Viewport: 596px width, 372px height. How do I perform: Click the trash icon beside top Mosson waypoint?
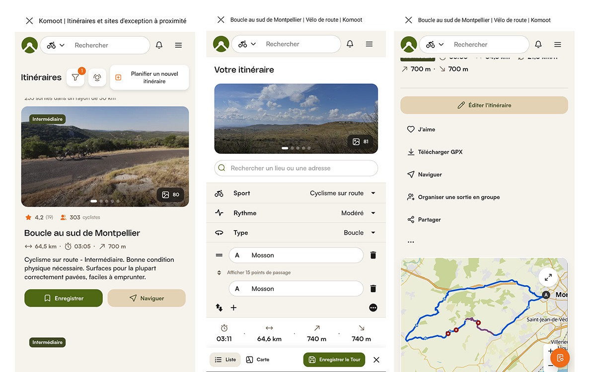tap(373, 255)
